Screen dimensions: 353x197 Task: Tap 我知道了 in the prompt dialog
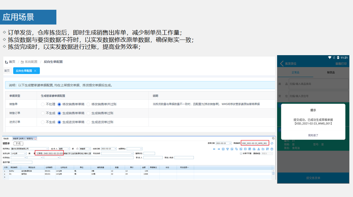pyautogui.click(x=313, y=135)
